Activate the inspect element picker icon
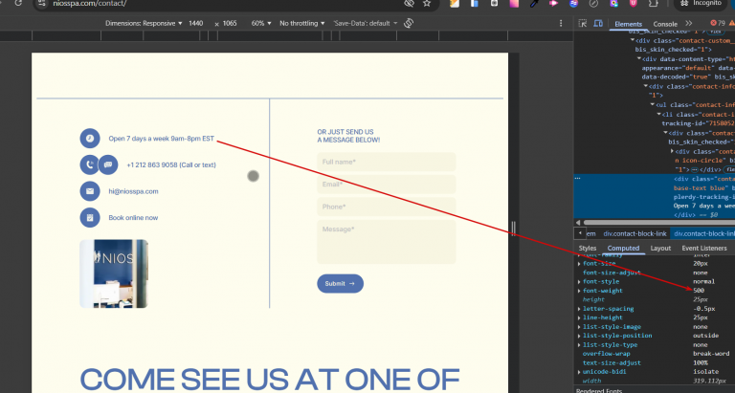735x393 pixels. 583,23
